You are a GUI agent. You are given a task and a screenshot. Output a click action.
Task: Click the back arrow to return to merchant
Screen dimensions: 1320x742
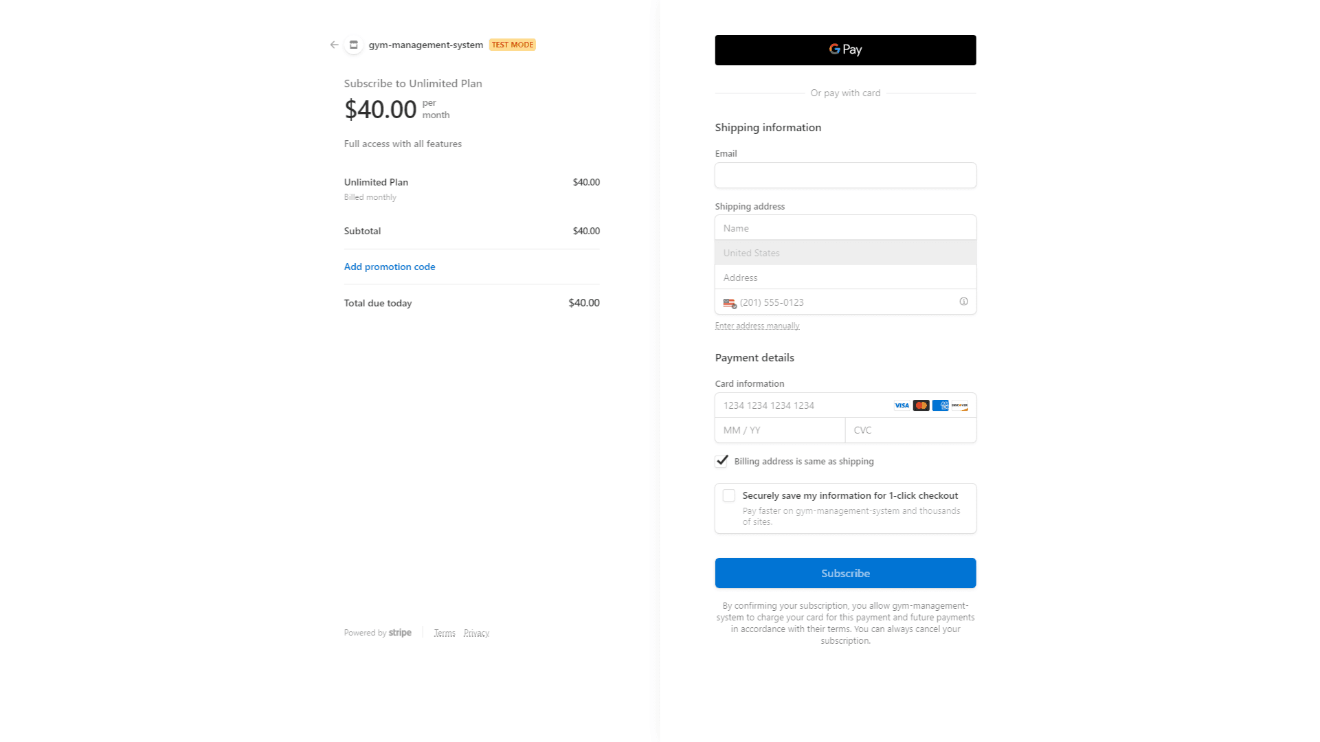334,45
